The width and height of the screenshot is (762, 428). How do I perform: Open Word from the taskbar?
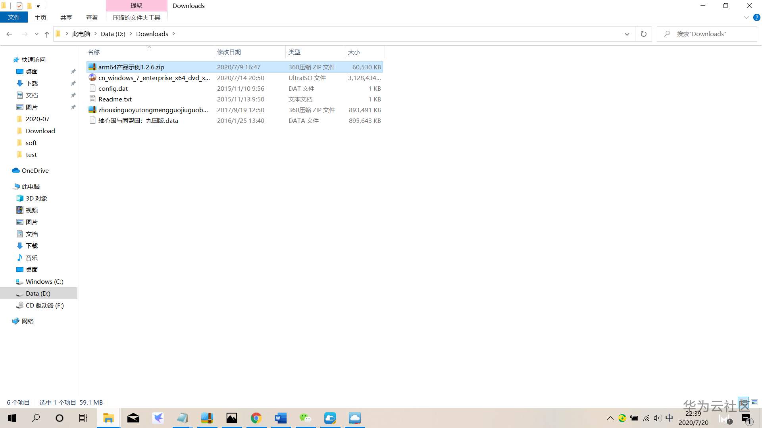(281, 418)
